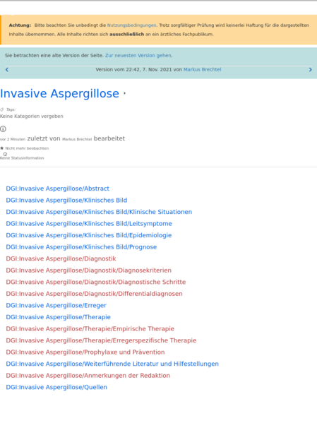Open DGI:Invasive Aspergillose/Klinisches Bild
317x423 pixels.
tap(66, 200)
